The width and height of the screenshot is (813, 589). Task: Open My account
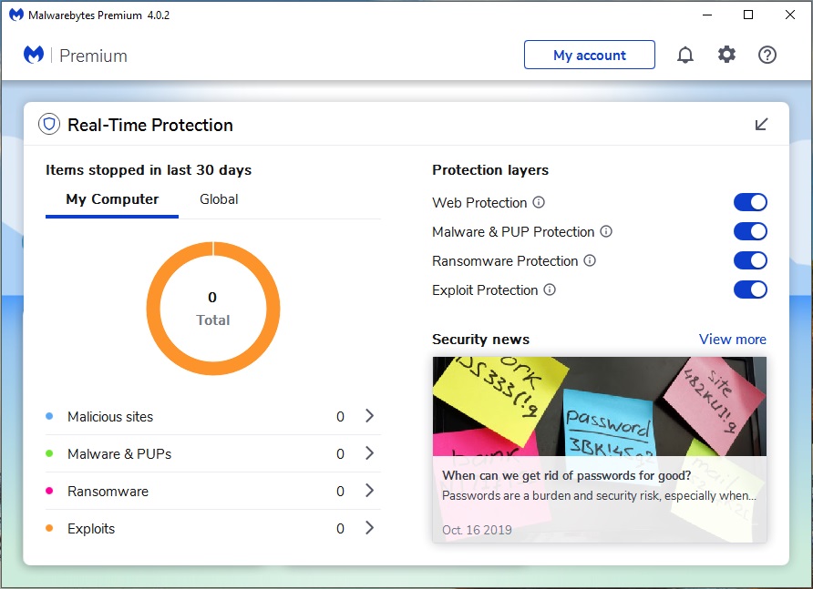point(590,55)
